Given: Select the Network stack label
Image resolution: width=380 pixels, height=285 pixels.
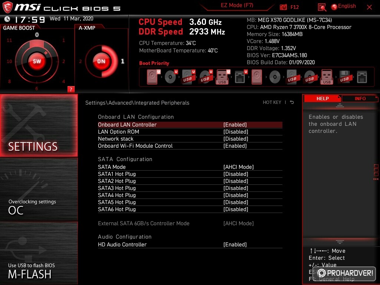Looking at the screenshot, I should coord(116,139).
